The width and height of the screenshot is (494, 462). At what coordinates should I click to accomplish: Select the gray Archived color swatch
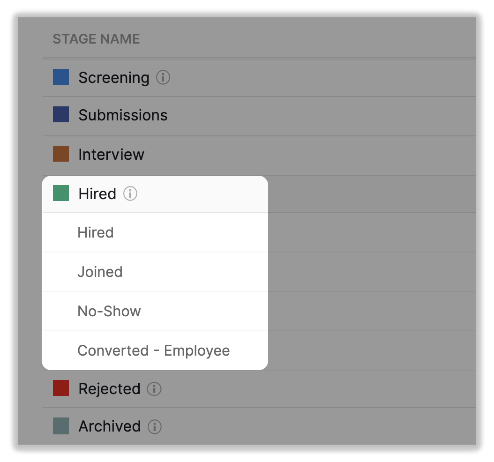[61, 426]
